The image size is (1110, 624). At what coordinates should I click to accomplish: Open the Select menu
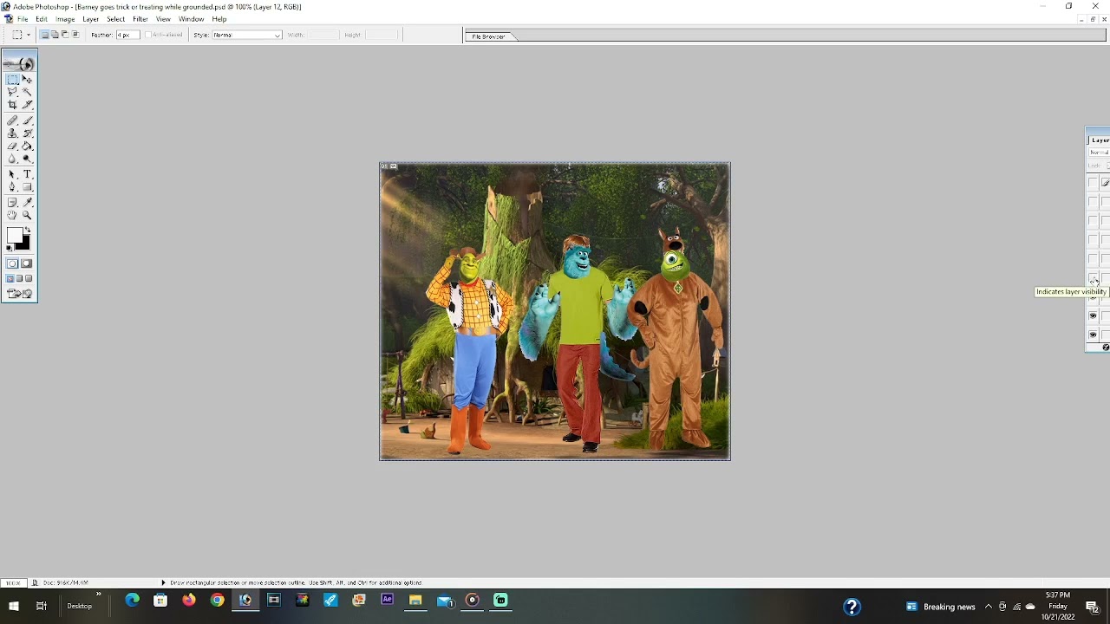pyautogui.click(x=115, y=19)
